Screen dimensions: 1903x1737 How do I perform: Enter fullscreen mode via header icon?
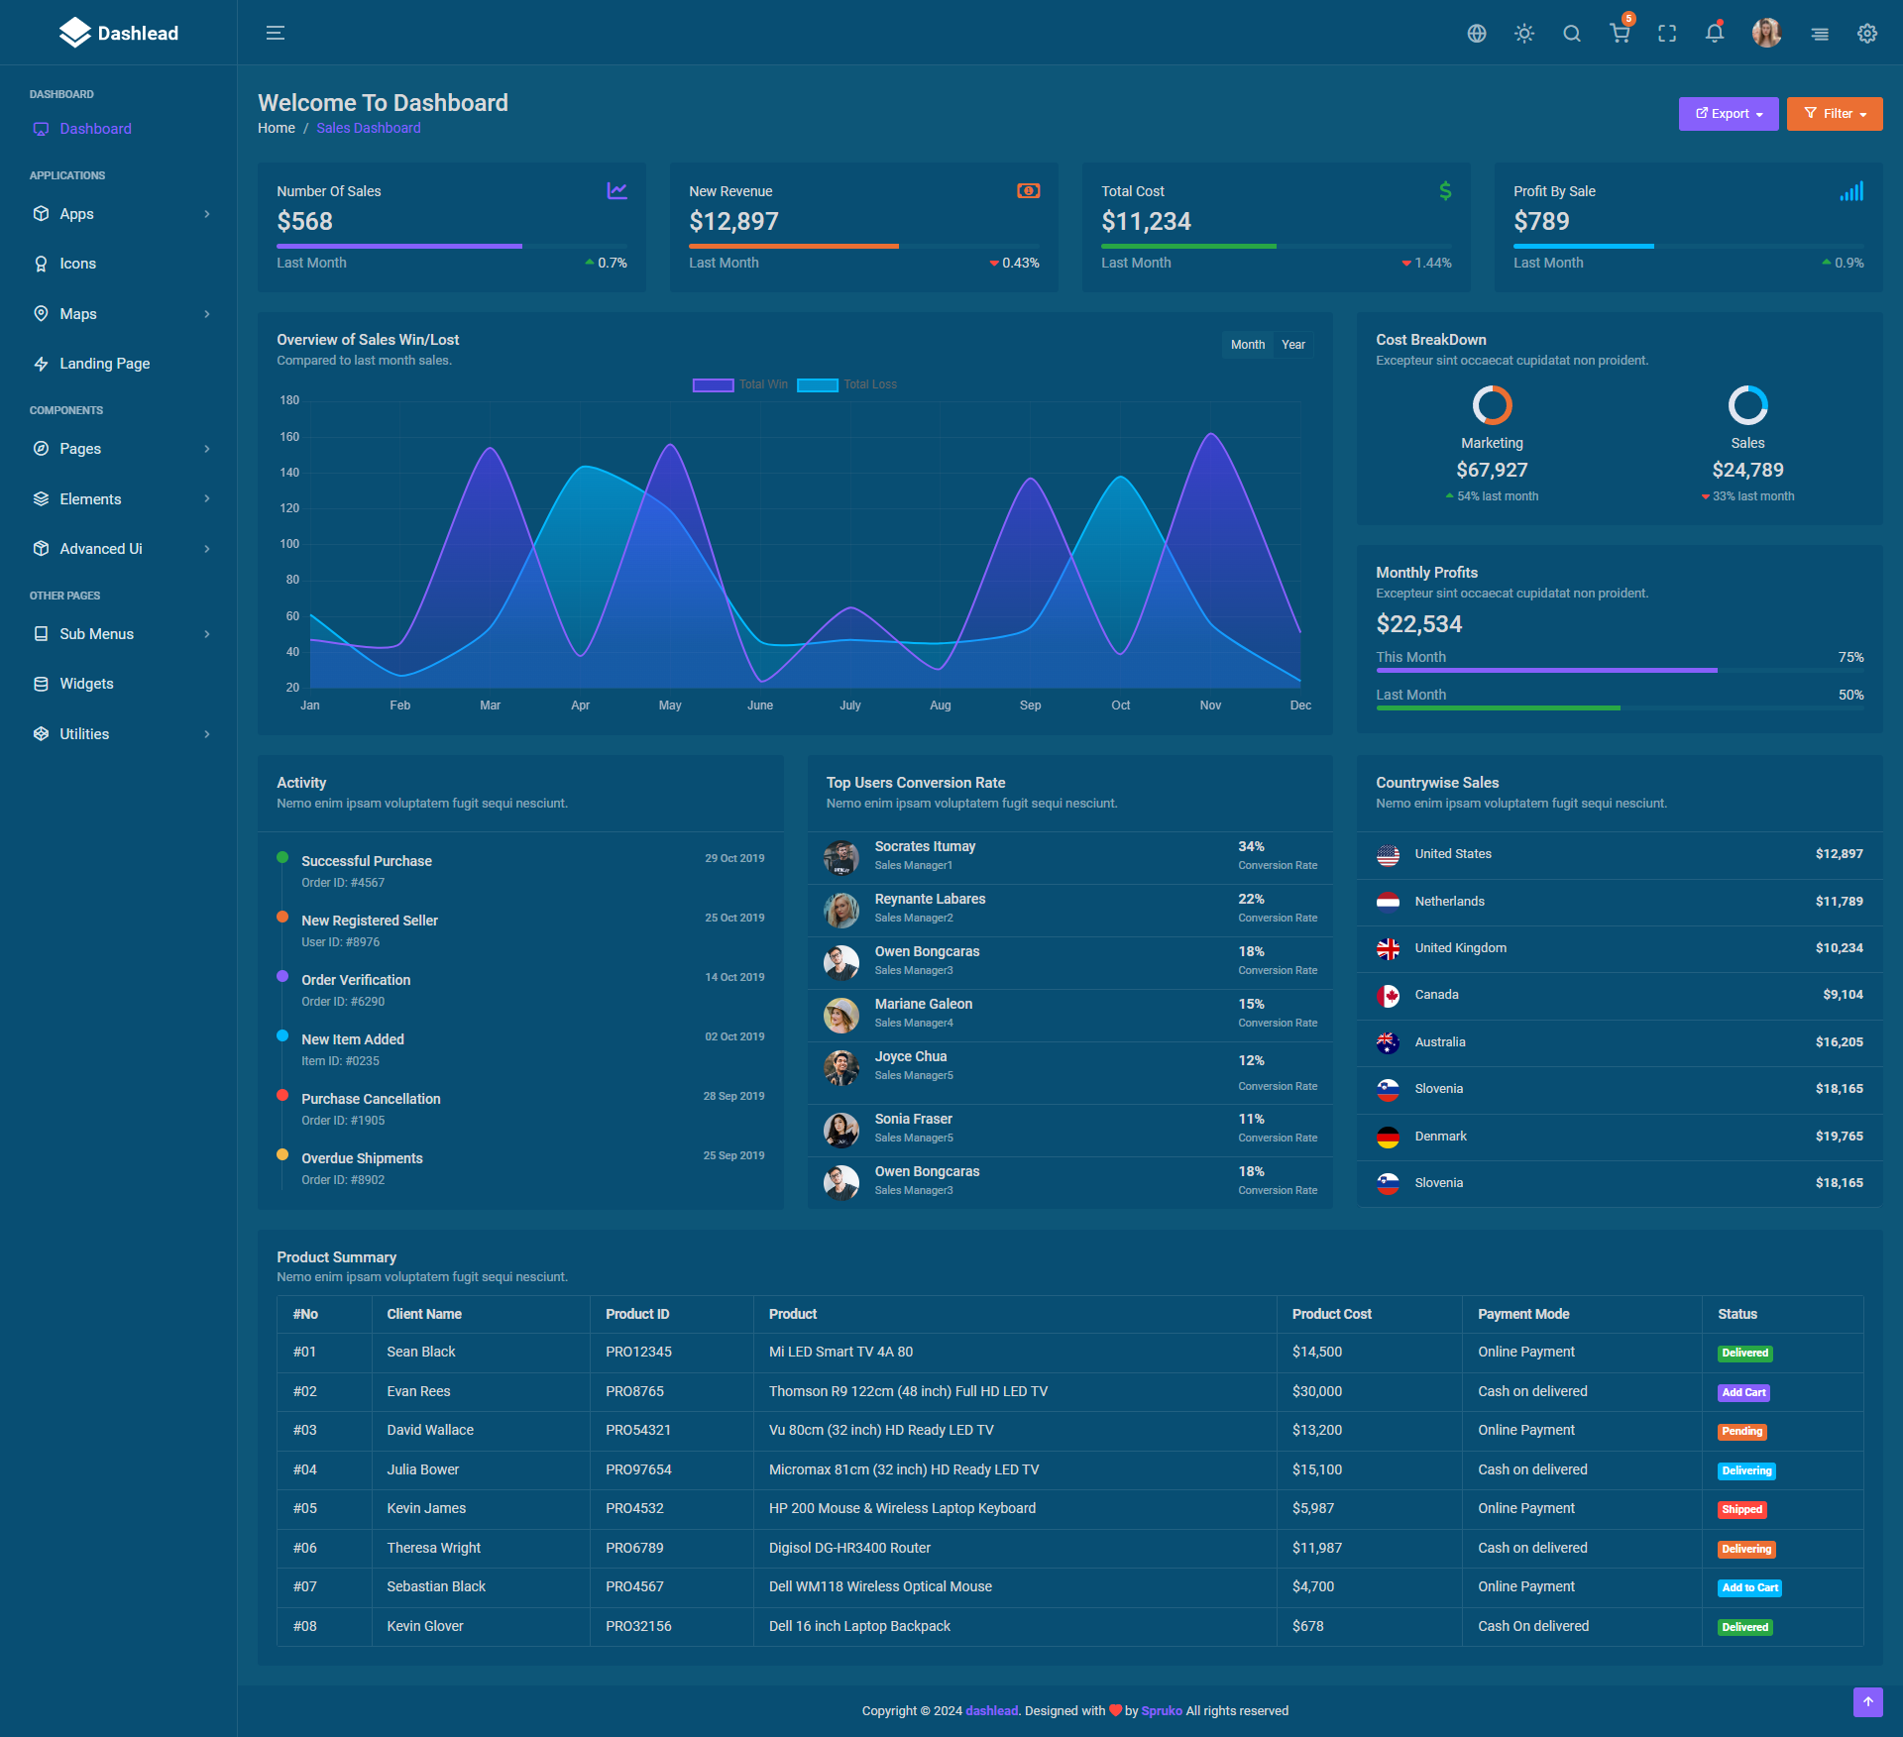pos(1667,34)
